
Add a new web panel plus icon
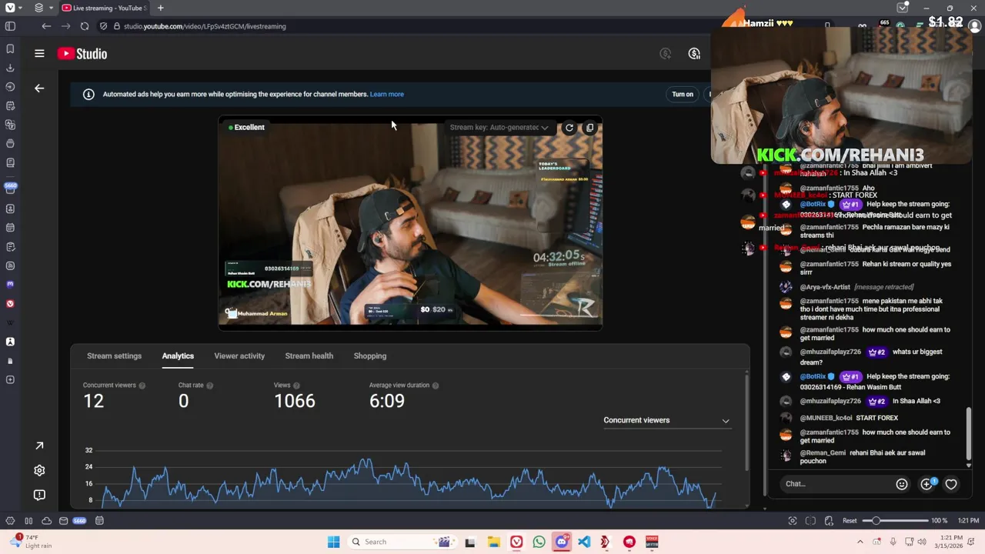pyautogui.click(x=10, y=379)
